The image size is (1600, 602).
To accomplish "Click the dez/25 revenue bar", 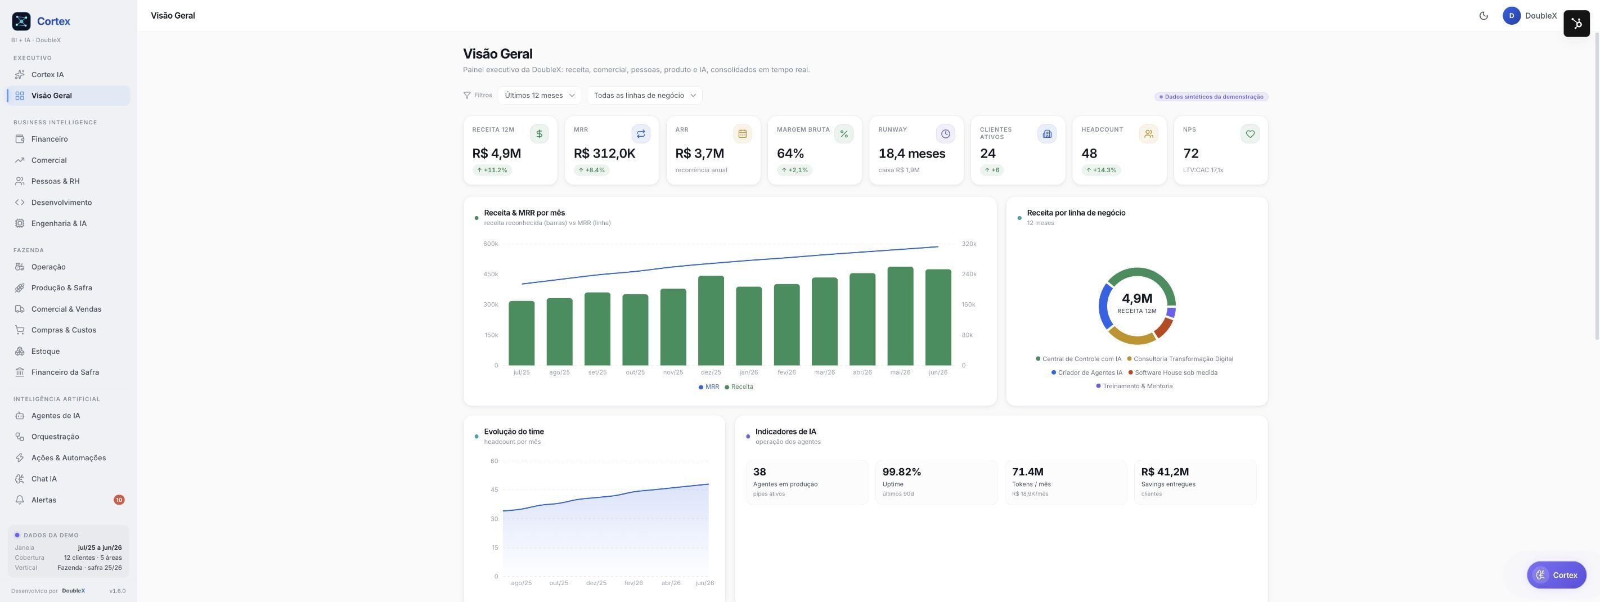I will (x=711, y=321).
